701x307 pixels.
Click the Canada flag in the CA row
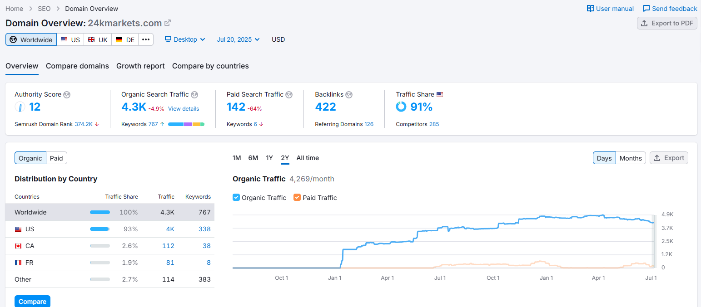(18, 246)
